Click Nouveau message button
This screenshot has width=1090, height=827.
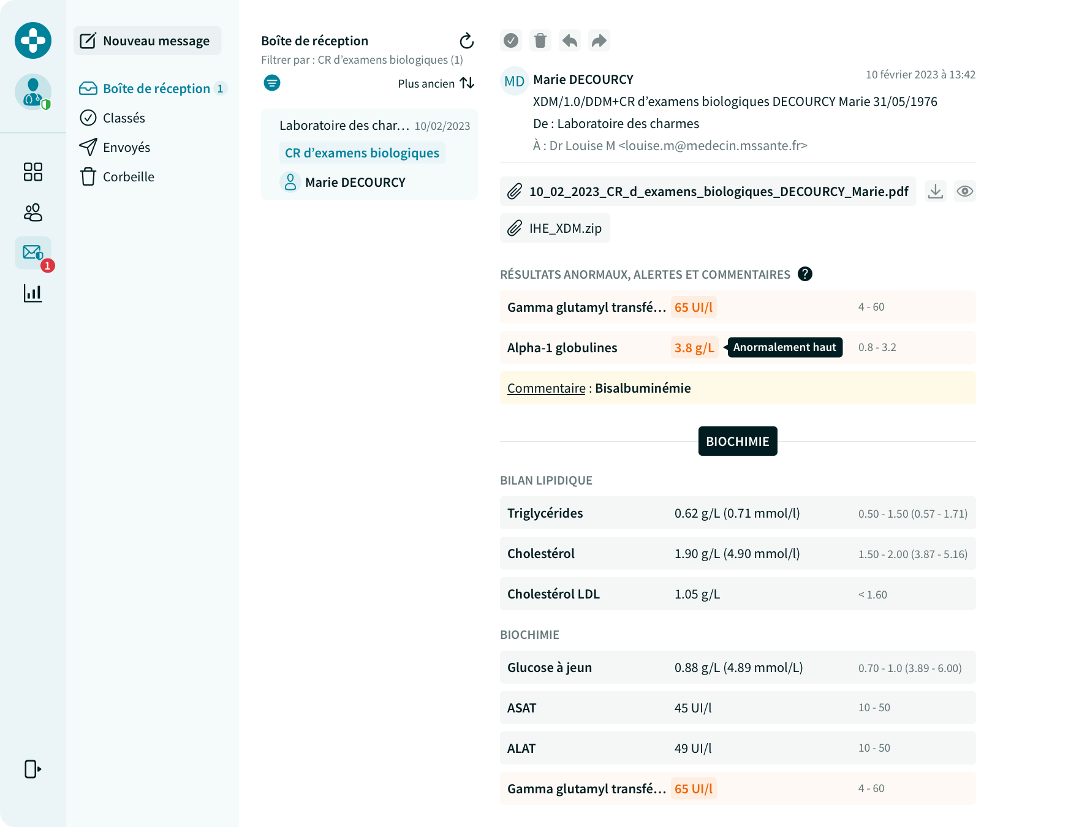click(147, 40)
